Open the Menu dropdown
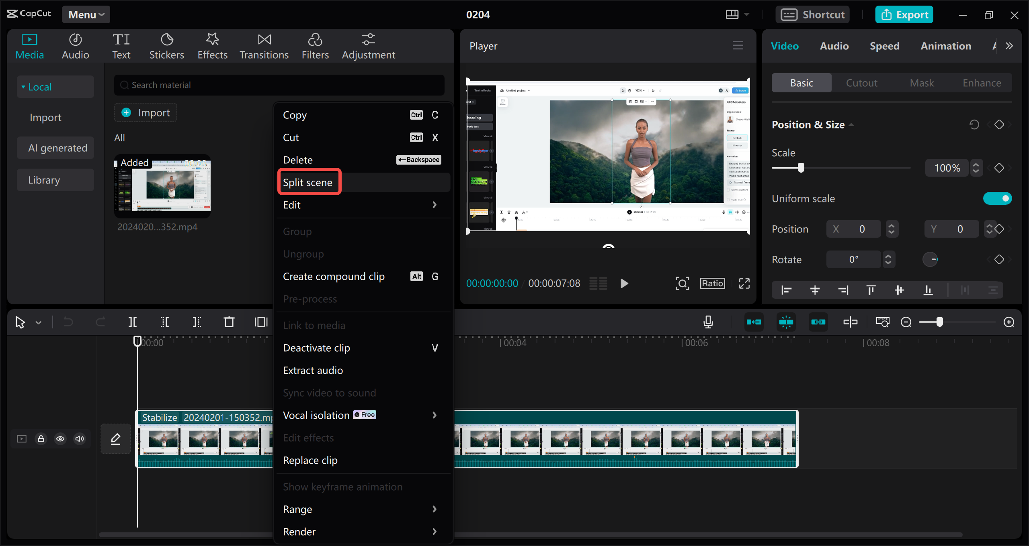Image resolution: width=1029 pixels, height=546 pixels. (x=85, y=14)
